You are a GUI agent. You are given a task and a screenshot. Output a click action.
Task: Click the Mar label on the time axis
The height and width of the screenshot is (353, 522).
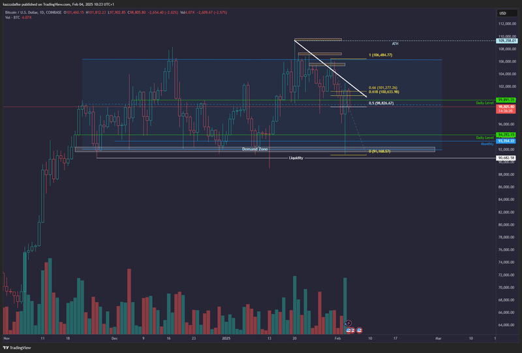(438, 339)
